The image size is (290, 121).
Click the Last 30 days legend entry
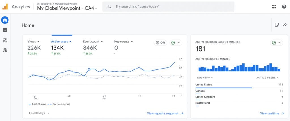click(37, 104)
